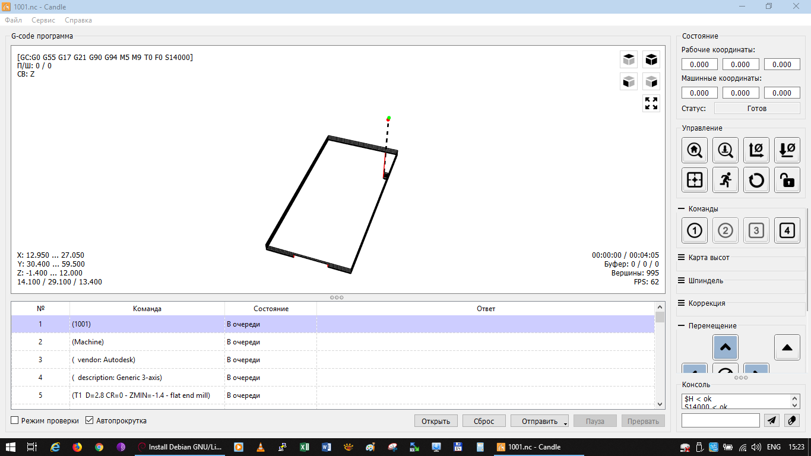This screenshot has height=456, width=811.
Task: Disable the Автопрокрутка checkbox
Action: [x=89, y=420]
